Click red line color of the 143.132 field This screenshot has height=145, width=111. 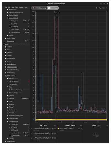pyautogui.click(x=32, y=133)
